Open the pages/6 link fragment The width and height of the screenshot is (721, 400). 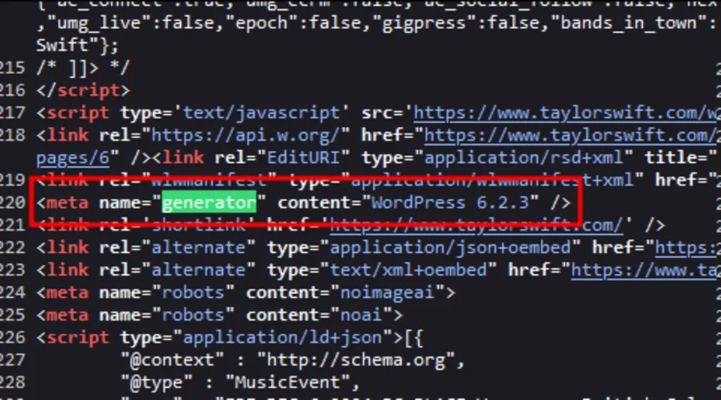point(73,158)
